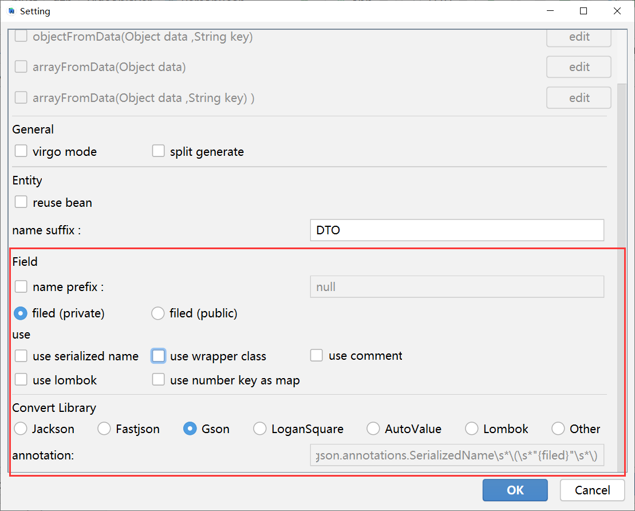Choose Jackson convert library
This screenshot has height=511, width=635.
pyautogui.click(x=21, y=429)
